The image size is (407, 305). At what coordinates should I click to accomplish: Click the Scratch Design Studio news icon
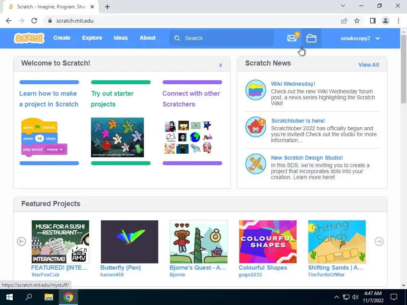point(256,164)
